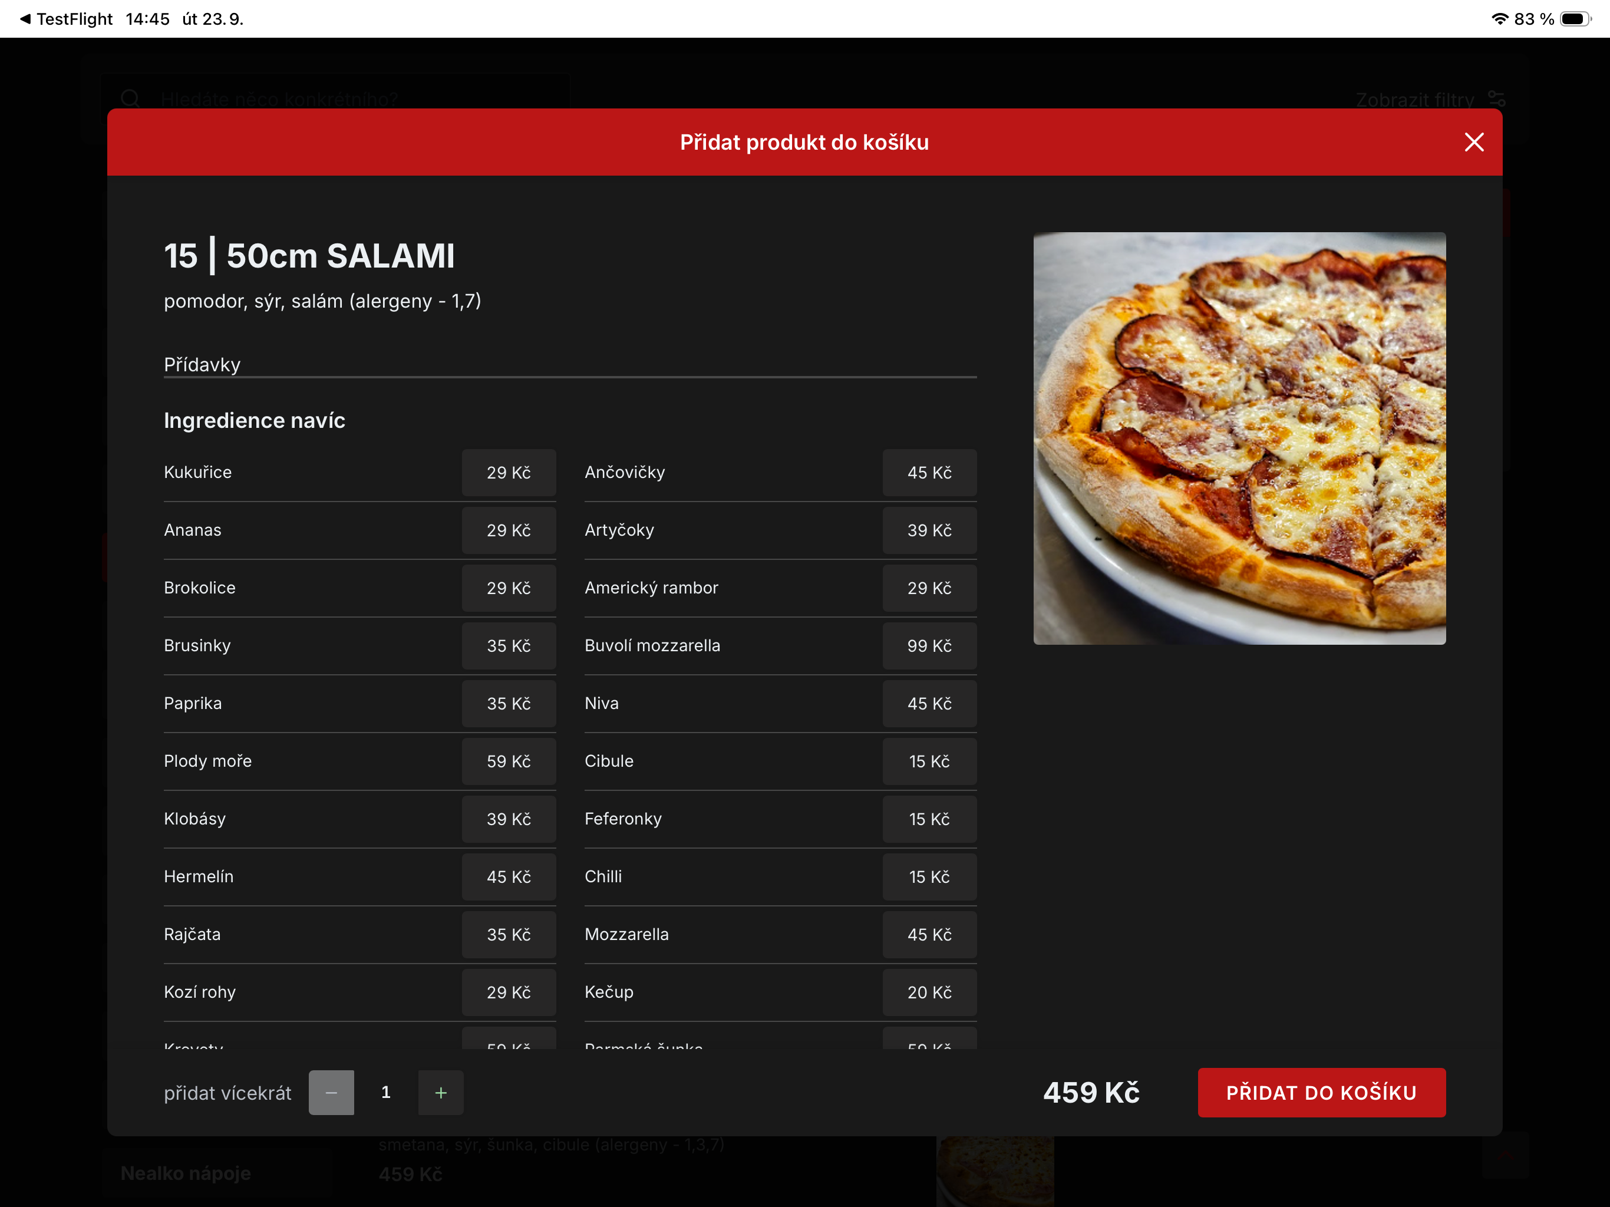Add Paprika for 35 Kč
1610x1207 pixels.
tap(509, 703)
